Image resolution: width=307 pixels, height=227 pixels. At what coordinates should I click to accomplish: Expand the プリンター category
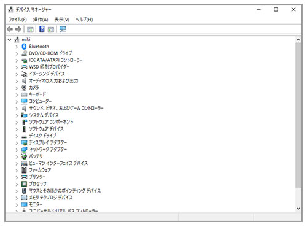click(x=17, y=177)
